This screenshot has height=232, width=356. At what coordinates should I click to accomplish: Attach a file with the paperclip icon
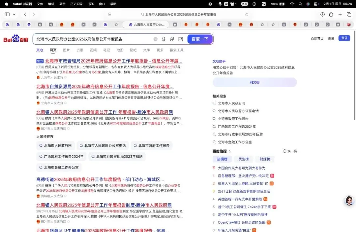coord(172,39)
